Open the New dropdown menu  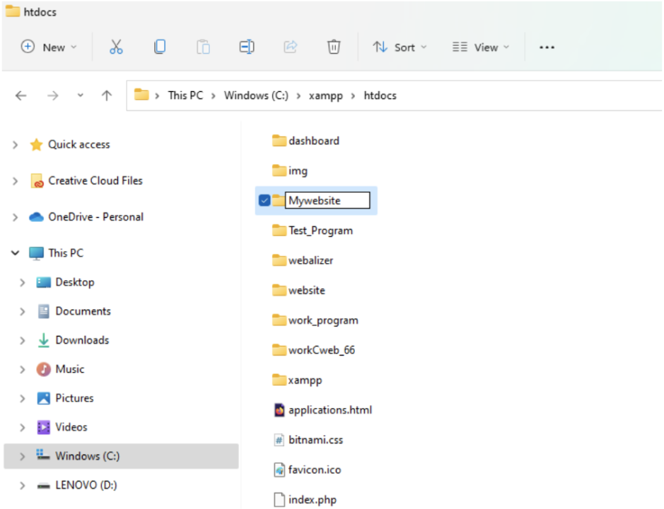[x=49, y=47]
